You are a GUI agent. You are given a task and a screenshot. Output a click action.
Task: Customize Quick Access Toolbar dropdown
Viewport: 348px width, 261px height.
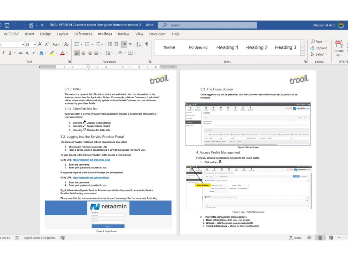[x=42, y=25]
